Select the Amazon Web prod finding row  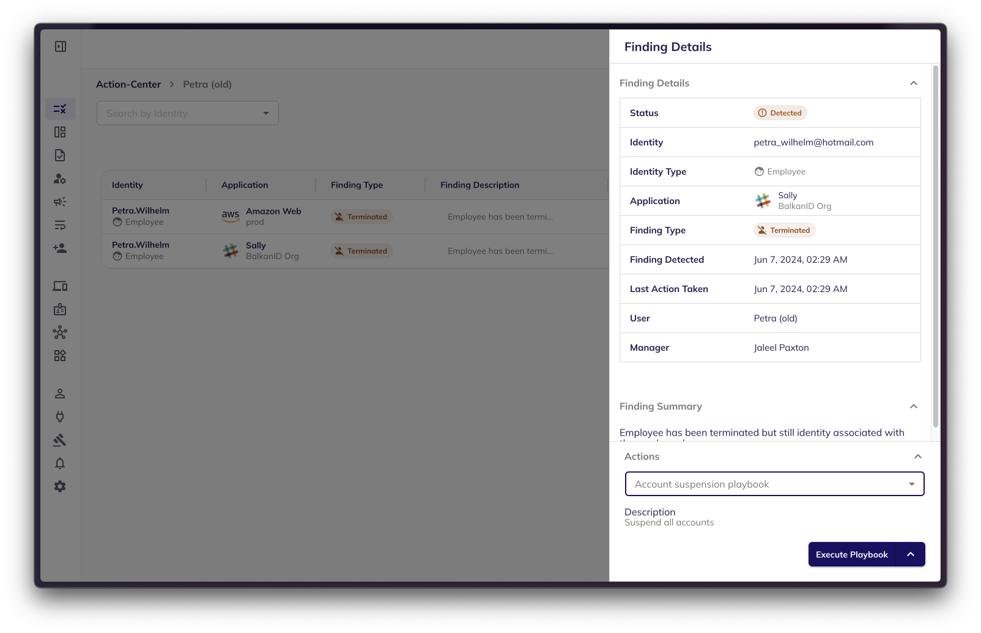355,217
